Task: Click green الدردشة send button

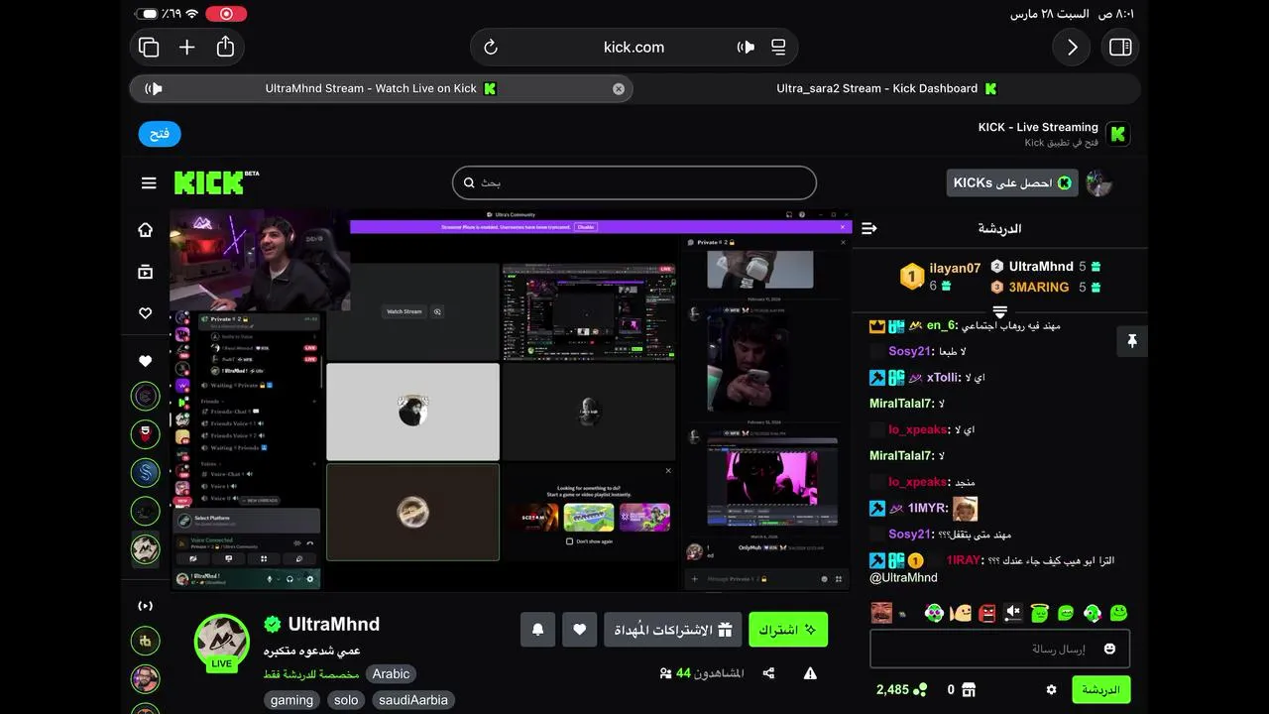Action: point(1100,689)
